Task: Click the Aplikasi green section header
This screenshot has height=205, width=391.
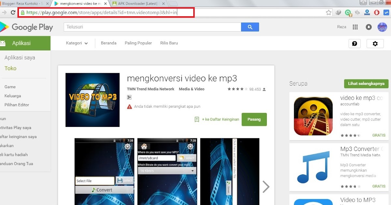Action: (25, 43)
